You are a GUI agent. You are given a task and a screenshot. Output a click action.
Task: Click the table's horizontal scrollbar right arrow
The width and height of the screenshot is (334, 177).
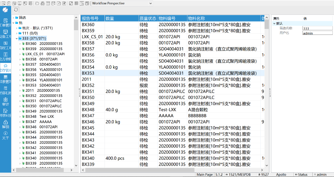(263, 170)
